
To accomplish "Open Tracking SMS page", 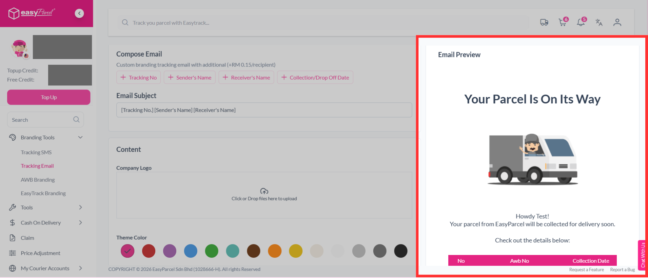I will click(x=36, y=152).
